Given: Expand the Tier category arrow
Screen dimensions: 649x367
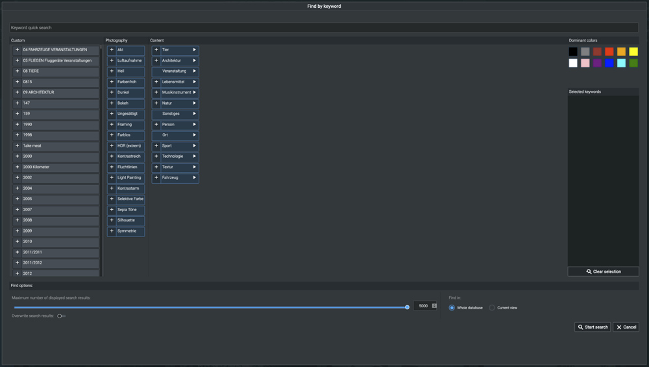Looking at the screenshot, I should pyautogui.click(x=194, y=50).
